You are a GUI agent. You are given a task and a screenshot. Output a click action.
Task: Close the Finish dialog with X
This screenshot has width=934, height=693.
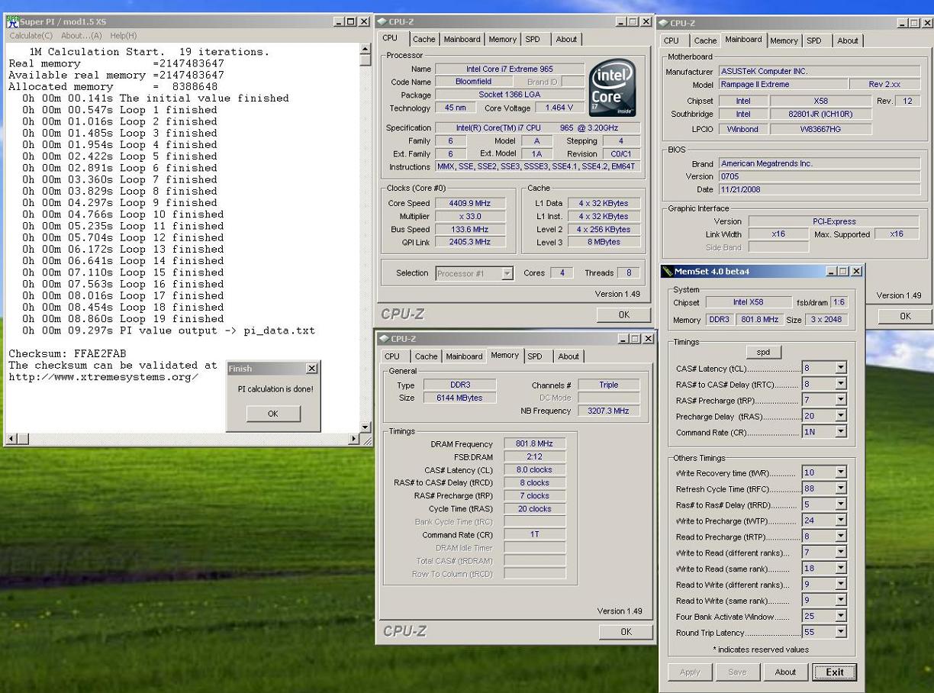coord(311,369)
